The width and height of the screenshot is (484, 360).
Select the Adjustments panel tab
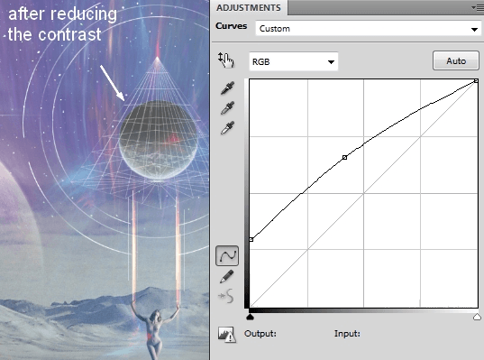(249, 8)
